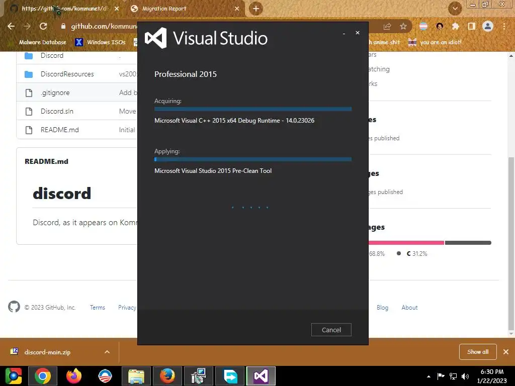
Task: Open the volume tray icon
Action: [465, 376]
